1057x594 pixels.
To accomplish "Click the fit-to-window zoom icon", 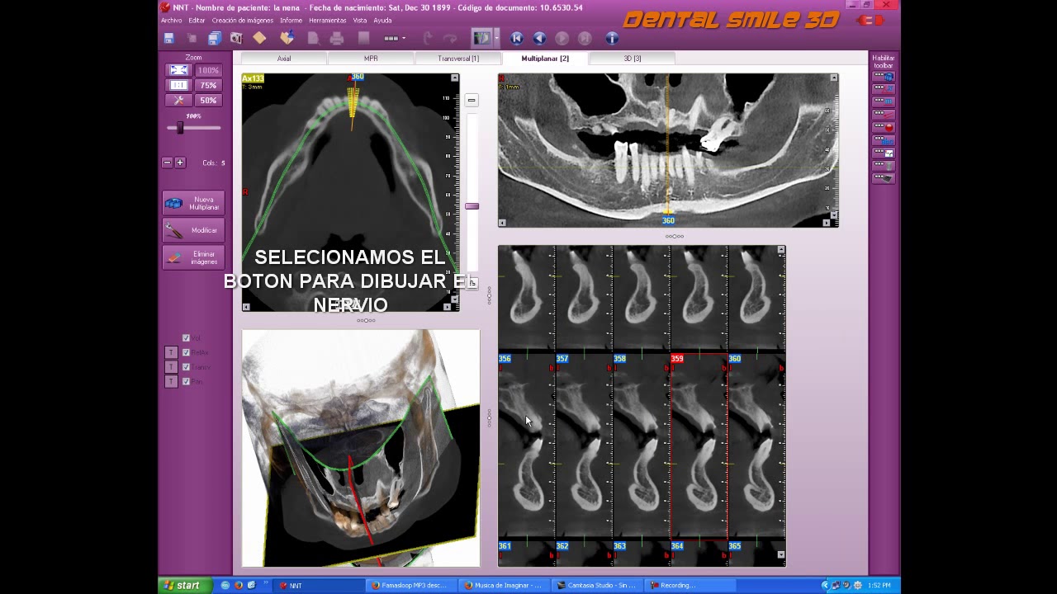I will [x=178, y=71].
